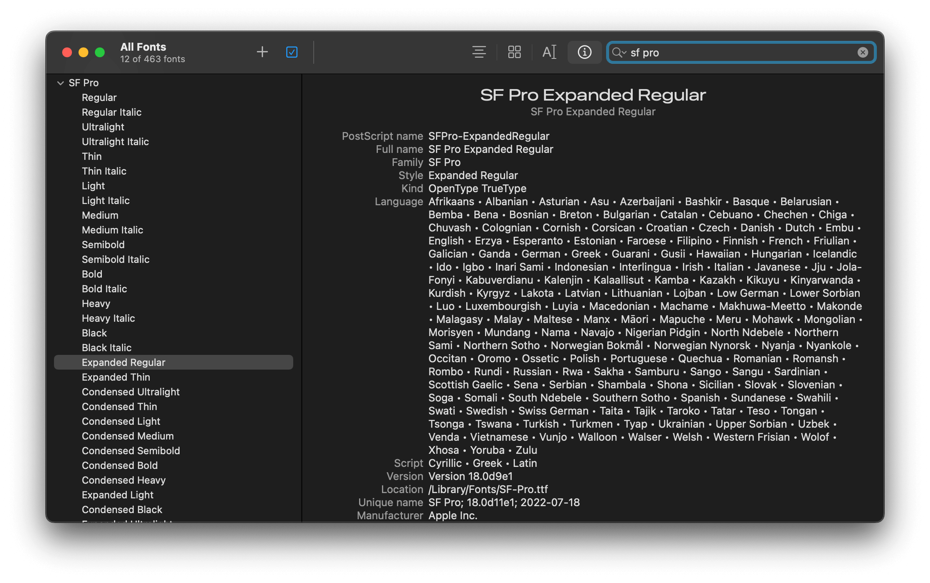Click the add font button
This screenshot has width=930, height=583.
point(262,52)
